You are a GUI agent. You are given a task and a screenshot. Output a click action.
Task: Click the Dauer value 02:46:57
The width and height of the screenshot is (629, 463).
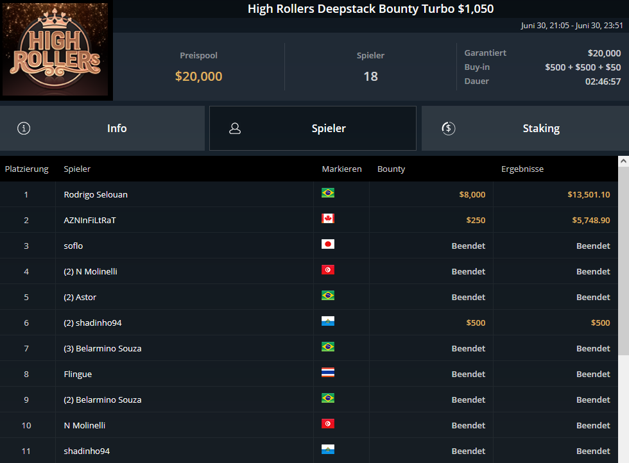point(603,81)
